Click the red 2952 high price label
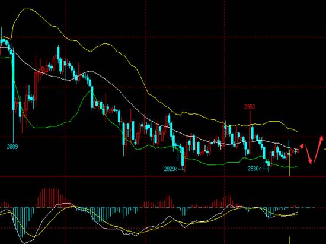Screen dimensions: 326x244 (250, 107)
